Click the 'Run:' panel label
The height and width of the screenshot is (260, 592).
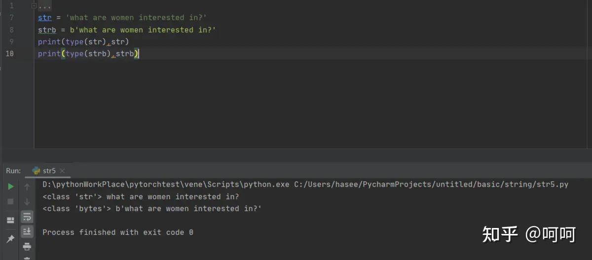pos(13,171)
